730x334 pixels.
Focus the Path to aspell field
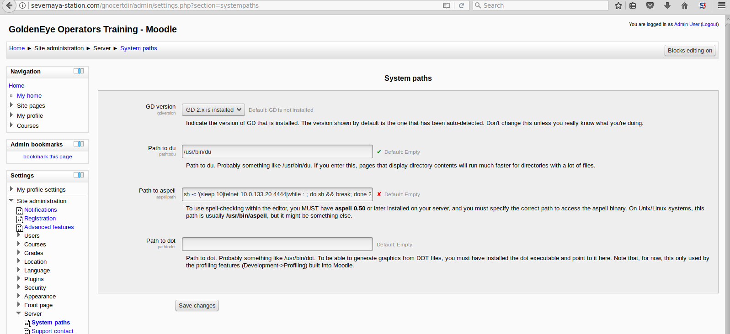pos(277,194)
